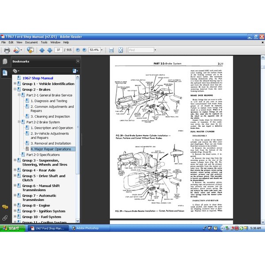Select the 1967 Shop Manual bookmark
The width and height of the screenshot is (265, 265).
click(x=38, y=78)
